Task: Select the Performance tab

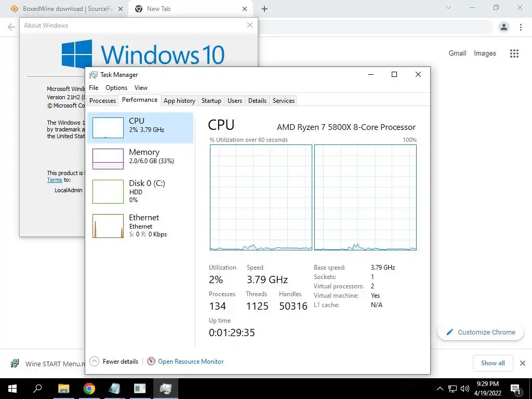Action: 140,100
